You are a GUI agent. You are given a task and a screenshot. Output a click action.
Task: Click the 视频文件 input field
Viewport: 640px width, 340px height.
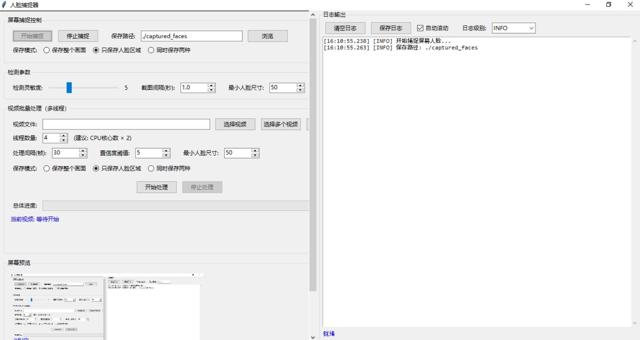pyautogui.click(x=126, y=124)
